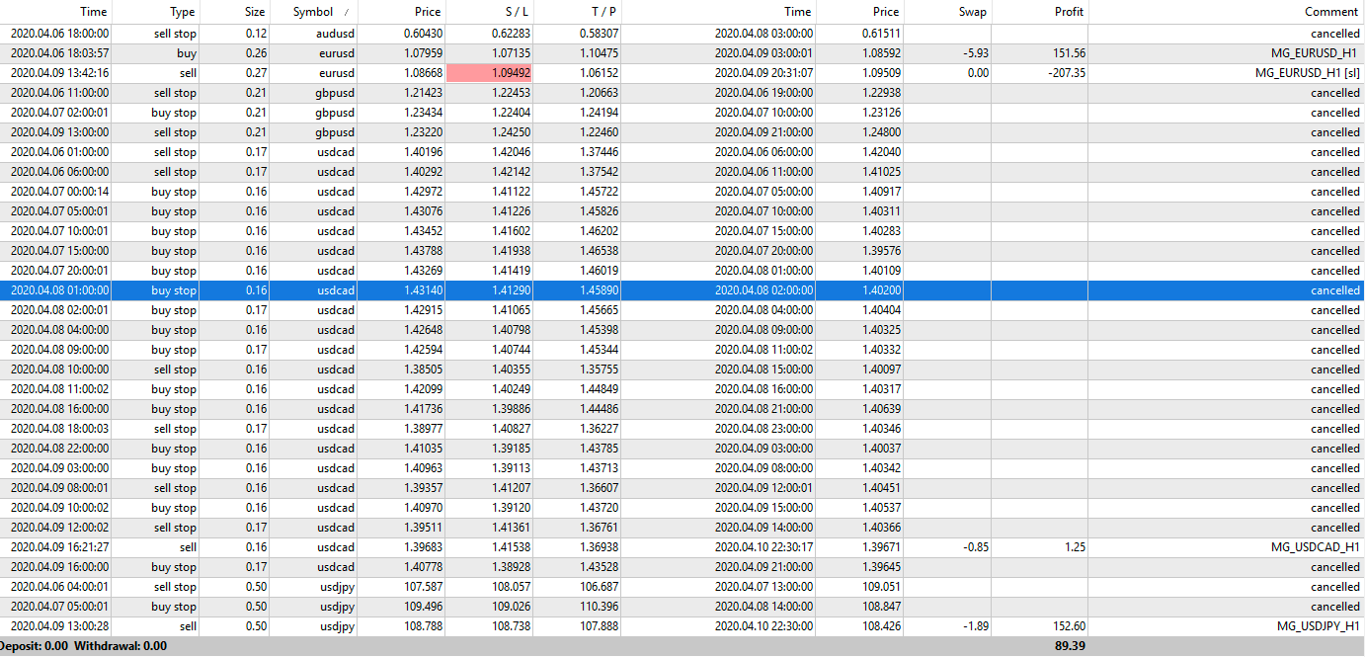Select take profit 1.10475 of eurusd buy
Image resolution: width=1365 pixels, height=657 pixels.
coord(600,53)
